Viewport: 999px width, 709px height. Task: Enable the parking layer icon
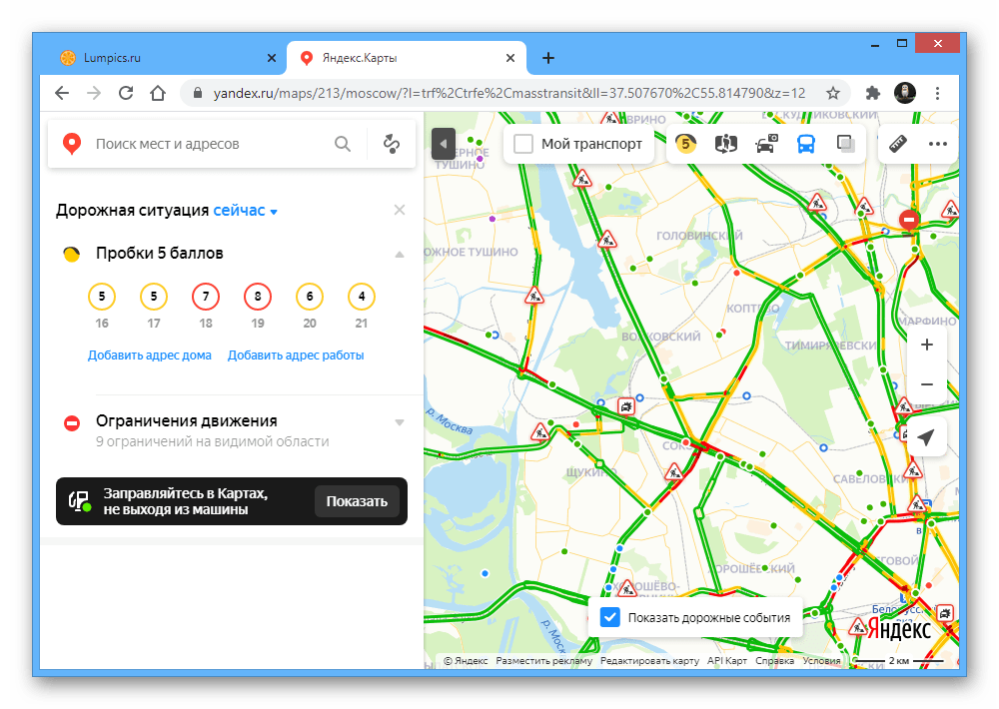pos(766,144)
